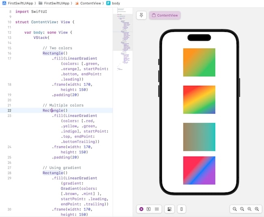
Task: Click ".frame(width: 170," on line 30
Action: [x=72, y=209]
